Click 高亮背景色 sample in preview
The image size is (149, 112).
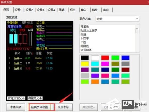[14, 27]
